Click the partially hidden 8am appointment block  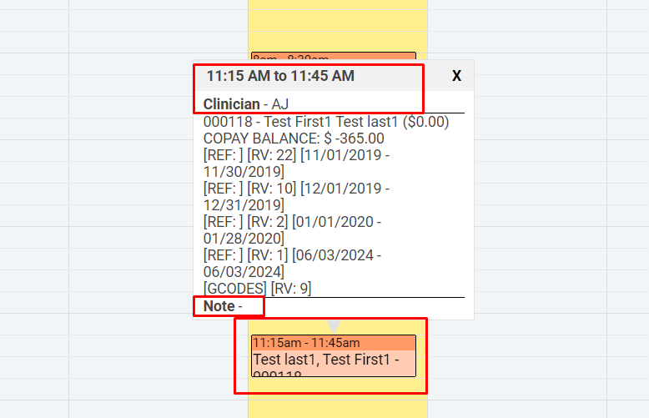point(333,56)
